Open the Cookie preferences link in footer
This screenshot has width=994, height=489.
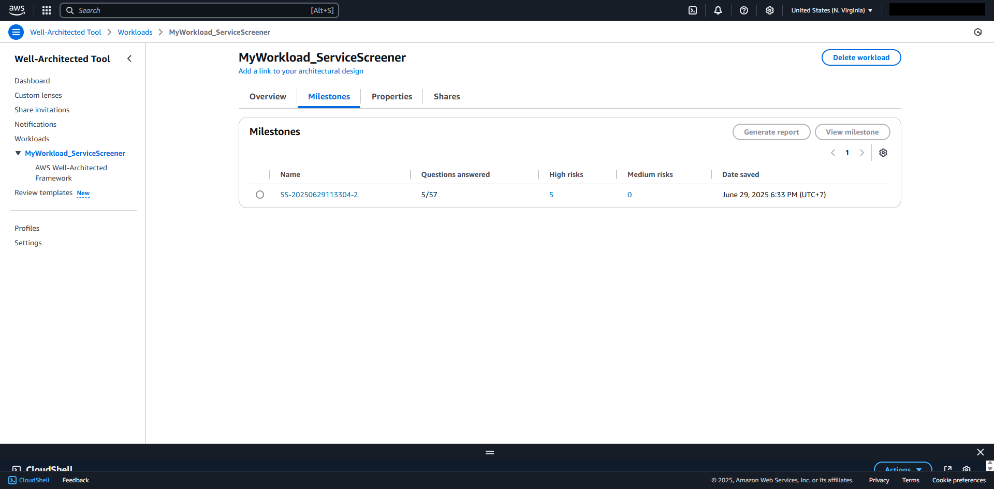pyautogui.click(x=959, y=480)
